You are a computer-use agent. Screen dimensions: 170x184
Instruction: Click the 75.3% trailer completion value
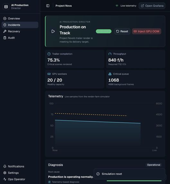tap(54, 60)
